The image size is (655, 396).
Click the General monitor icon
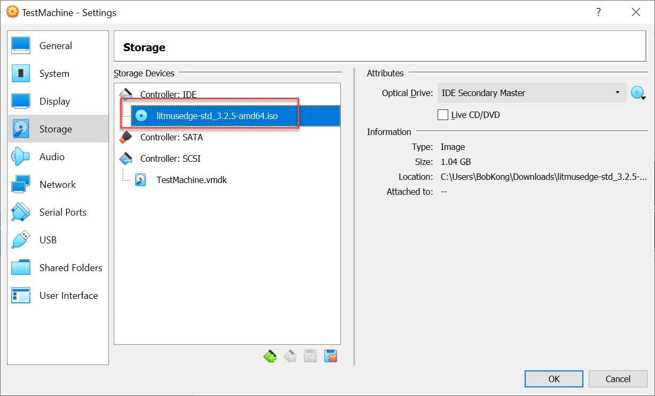coord(21,46)
